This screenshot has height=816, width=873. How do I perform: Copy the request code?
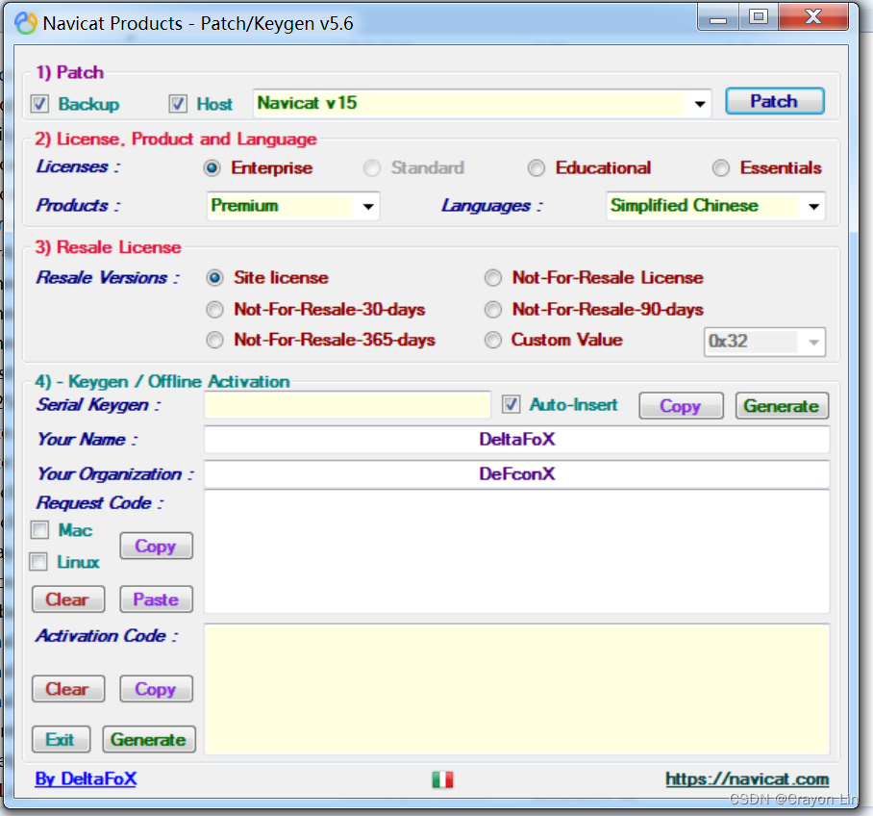click(x=156, y=547)
